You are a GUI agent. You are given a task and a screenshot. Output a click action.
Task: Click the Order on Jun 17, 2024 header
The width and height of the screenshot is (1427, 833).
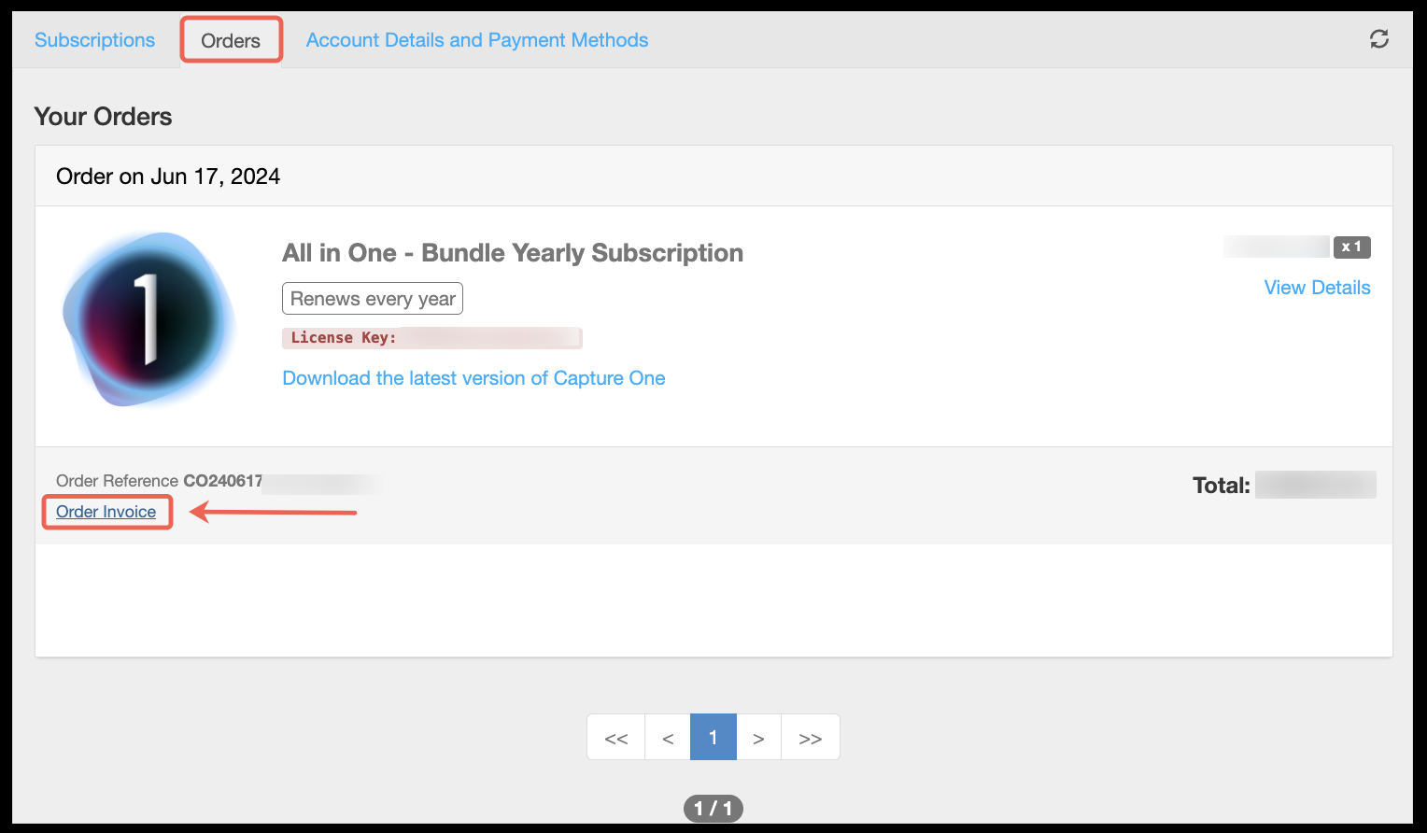coord(168,176)
